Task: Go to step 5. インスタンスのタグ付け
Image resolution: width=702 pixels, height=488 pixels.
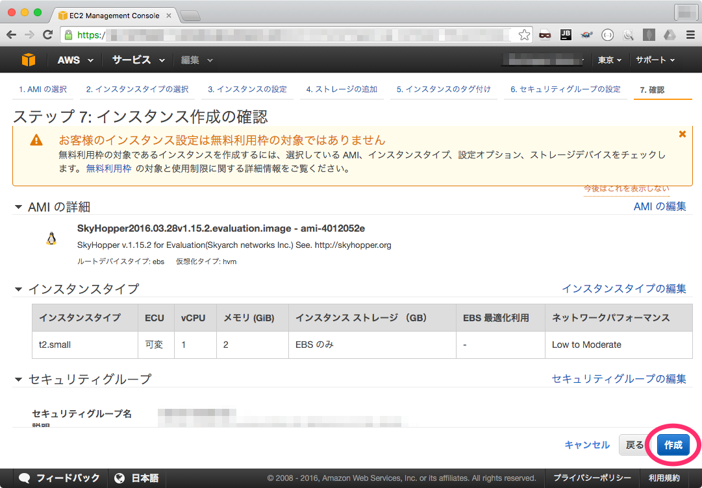Action: click(x=444, y=90)
